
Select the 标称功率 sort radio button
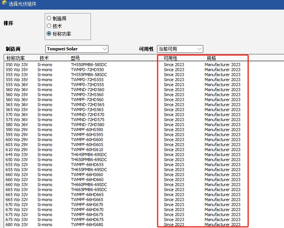(49, 33)
